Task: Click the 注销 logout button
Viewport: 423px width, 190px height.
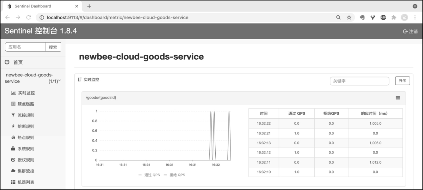Action: coord(410,31)
